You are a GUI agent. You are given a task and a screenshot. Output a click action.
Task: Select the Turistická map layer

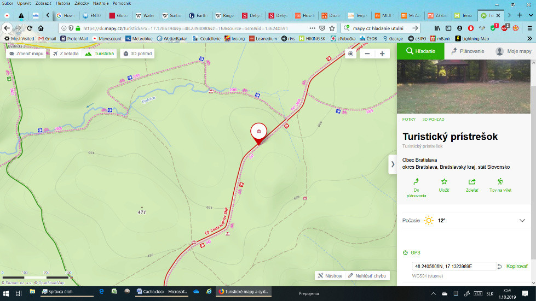[x=100, y=54]
